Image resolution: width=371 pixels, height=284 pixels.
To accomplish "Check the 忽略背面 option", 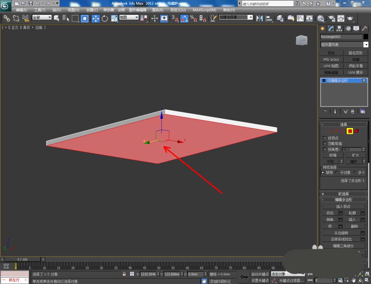I will coord(325,143).
